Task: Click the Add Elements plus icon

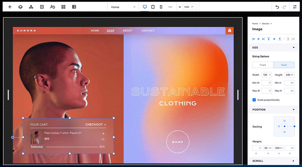Action: (x=10, y=7)
